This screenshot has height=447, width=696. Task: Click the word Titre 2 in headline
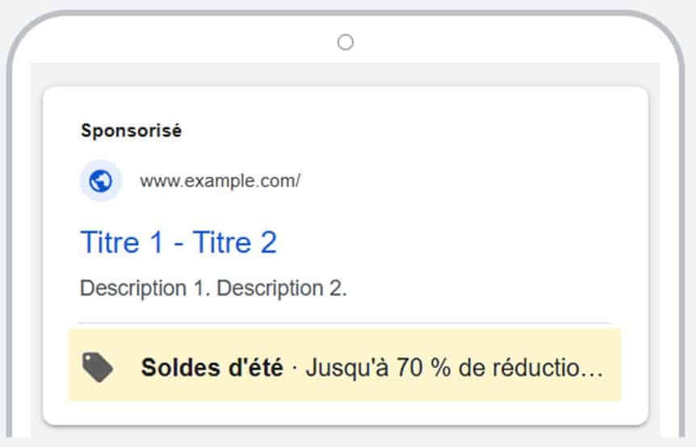[235, 243]
